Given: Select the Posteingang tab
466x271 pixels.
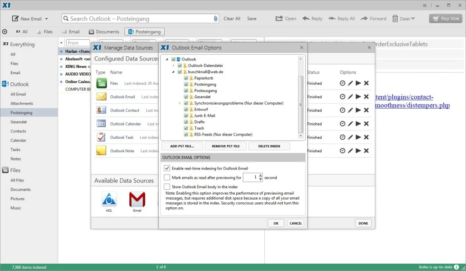Looking at the screenshot, I should (144, 31).
